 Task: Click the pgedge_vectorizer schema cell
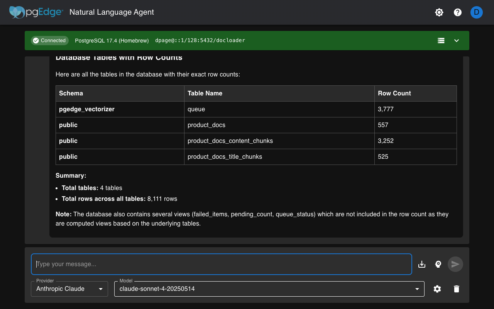(87, 109)
